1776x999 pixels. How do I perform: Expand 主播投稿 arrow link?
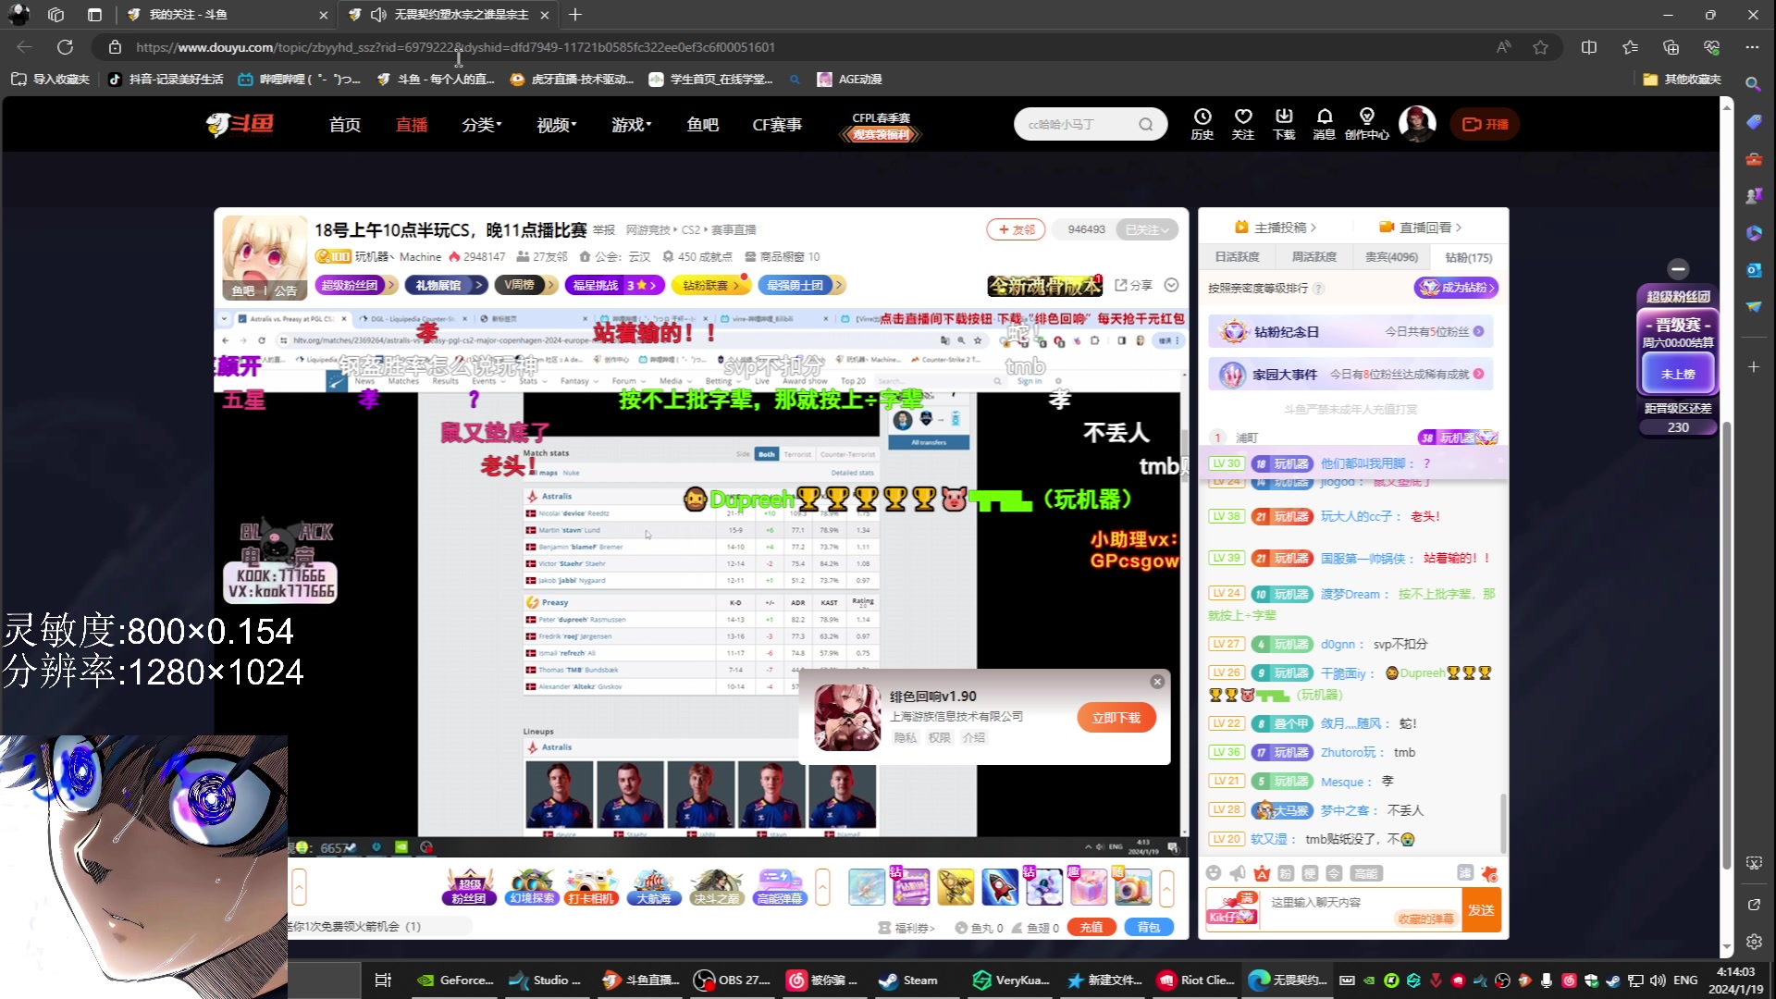(1276, 228)
